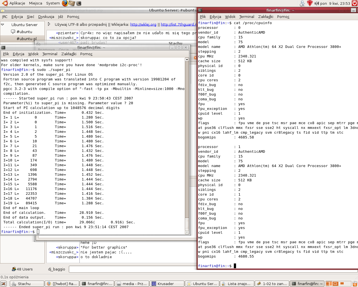Viewport: 358px width, 287px height.
Task: Click the 'sudo ./super_pi' command line
Action: pos(54,70)
